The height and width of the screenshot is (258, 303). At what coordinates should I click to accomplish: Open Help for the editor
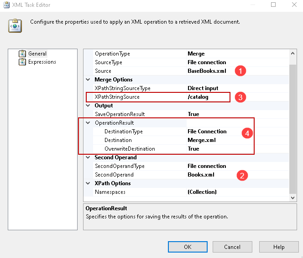tap(279, 247)
